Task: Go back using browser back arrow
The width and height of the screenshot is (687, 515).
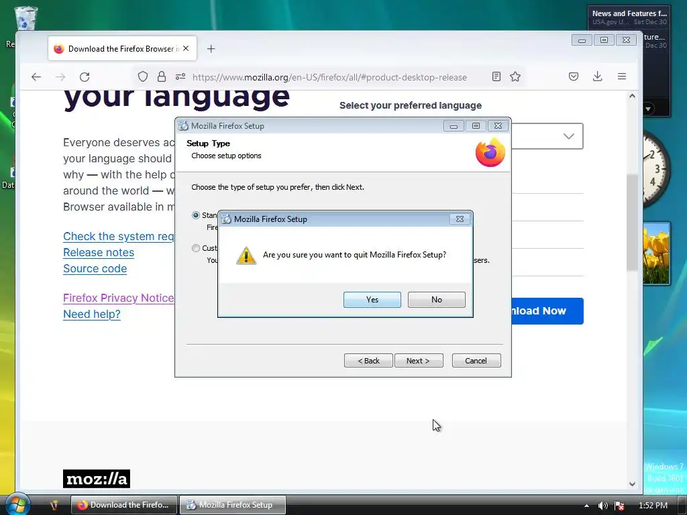Action: [36, 77]
